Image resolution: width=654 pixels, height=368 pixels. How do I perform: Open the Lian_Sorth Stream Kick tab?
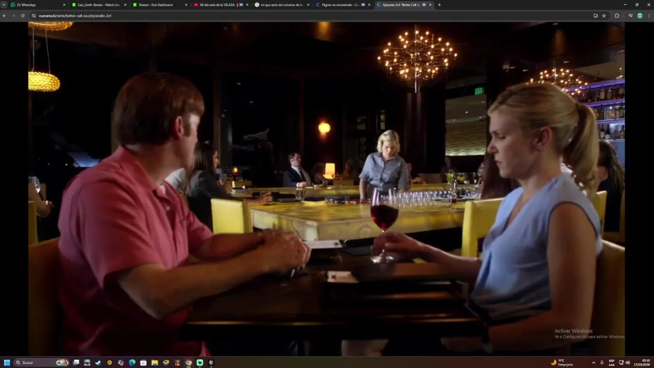click(99, 5)
